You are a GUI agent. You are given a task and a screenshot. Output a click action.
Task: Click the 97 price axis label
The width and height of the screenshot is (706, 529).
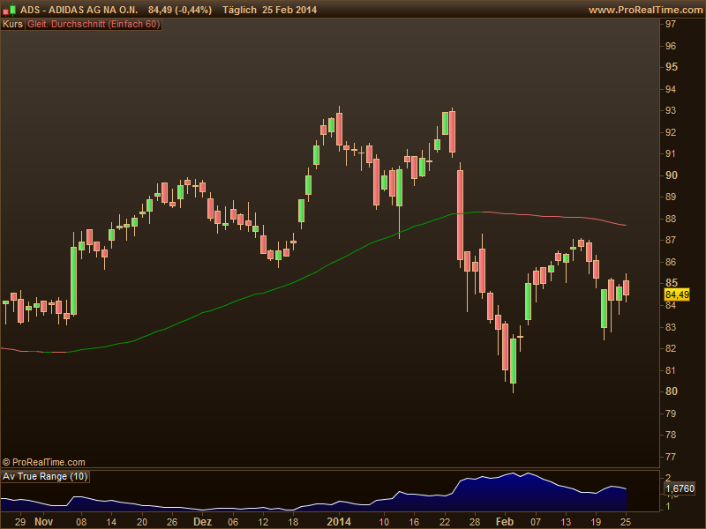point(671,24)
